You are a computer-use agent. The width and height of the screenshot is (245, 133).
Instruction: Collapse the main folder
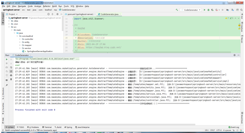pos(12,30)
